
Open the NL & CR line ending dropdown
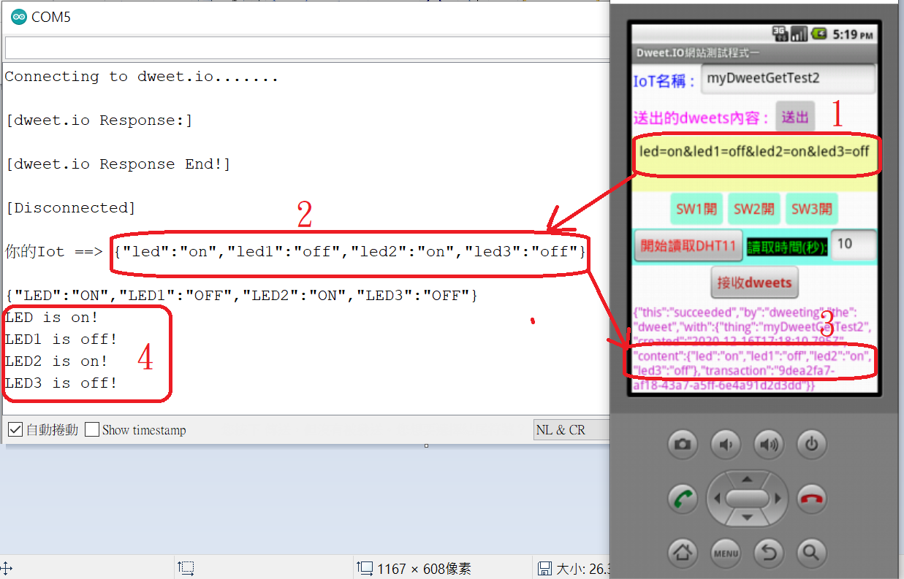(x=571, y=430)
